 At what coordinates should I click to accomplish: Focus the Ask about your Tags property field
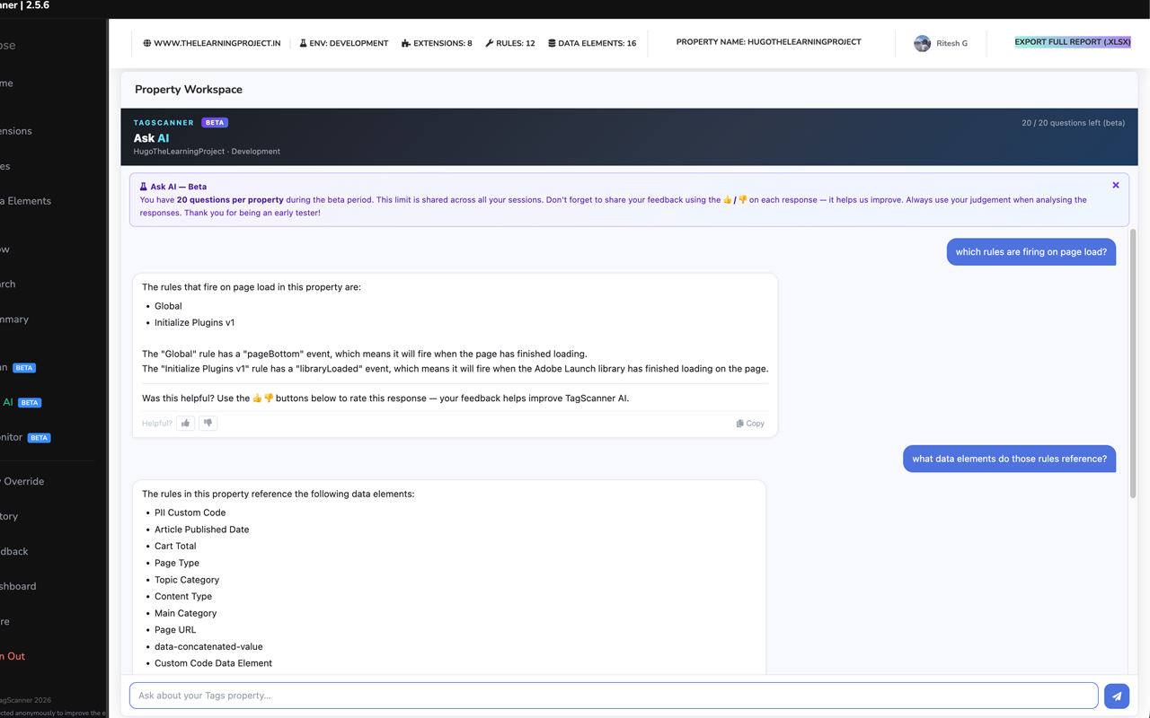click(614, 696)
